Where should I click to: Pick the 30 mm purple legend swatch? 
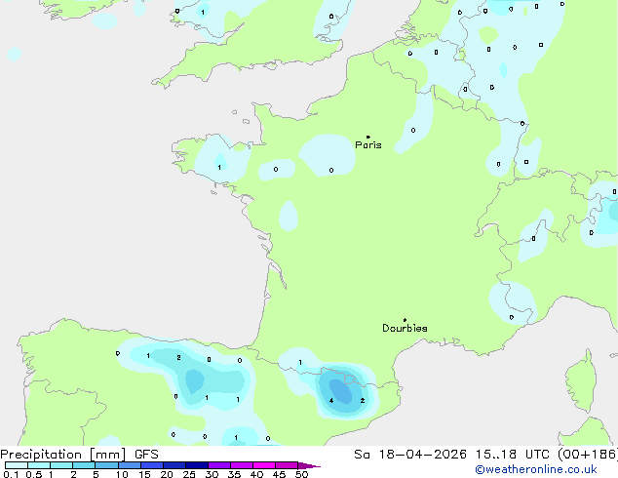(x=218, y=465)
